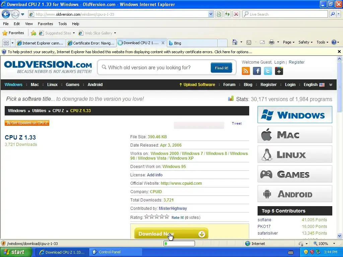Image resolution: width=343 pixels, height=257 pixels.
Task: Click the browser Forward arrow button
Action: tap(15, 14)
